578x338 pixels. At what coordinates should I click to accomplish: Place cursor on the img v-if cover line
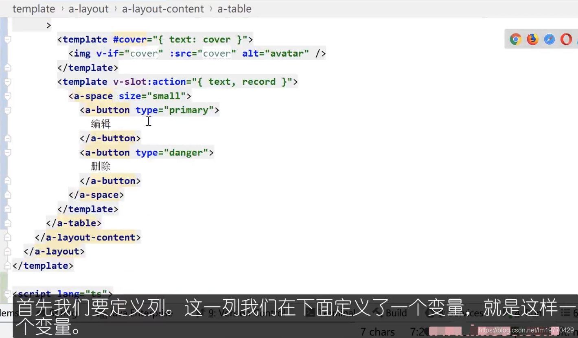point(197,53)
